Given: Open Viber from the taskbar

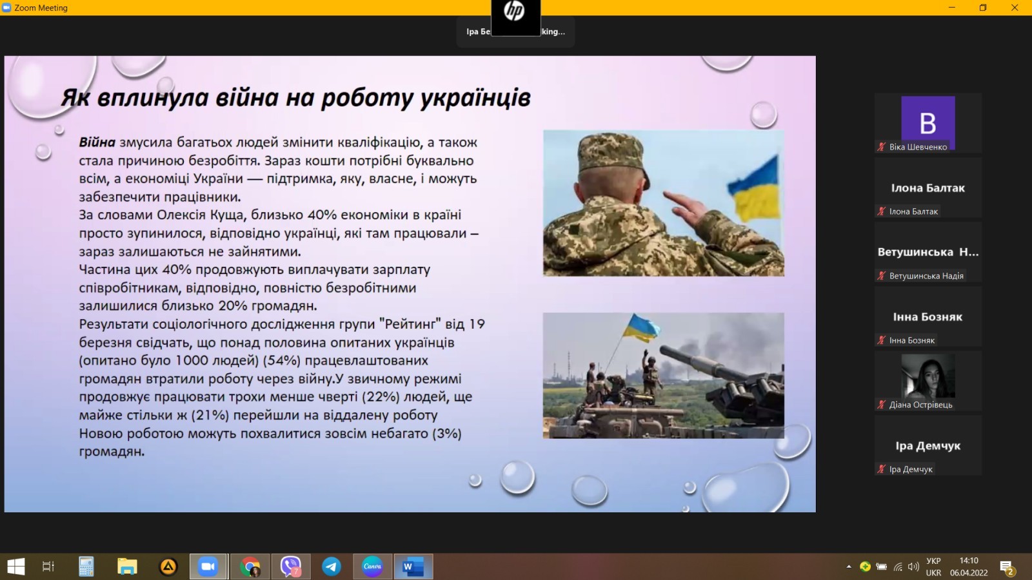Looking at the screenshot, I should (x=291, y=566).
